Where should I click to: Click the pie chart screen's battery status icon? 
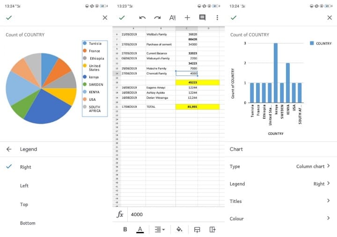tap(103, 6)
